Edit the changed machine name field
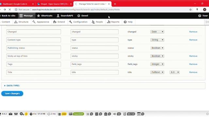 click(94, 32)
